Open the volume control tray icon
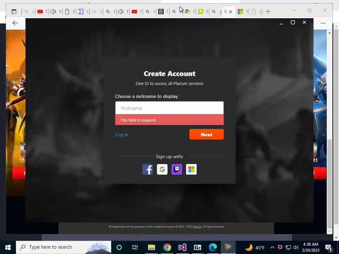Image resolution: width=339 pixels, height=254 pixels. tap(296, 247)
